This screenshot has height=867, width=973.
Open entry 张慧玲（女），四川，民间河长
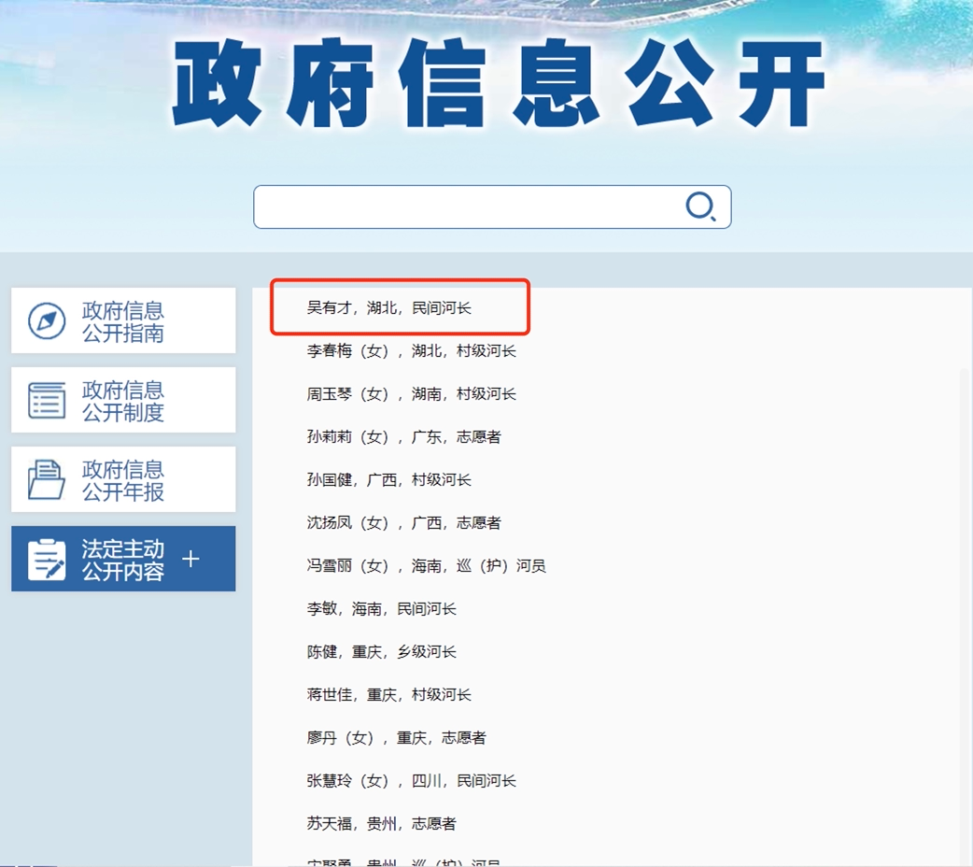pyautogui.click(x=411, y=781)
